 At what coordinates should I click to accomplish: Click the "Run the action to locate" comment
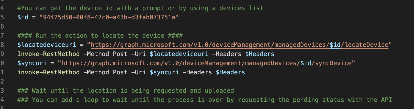pos(100,36)
